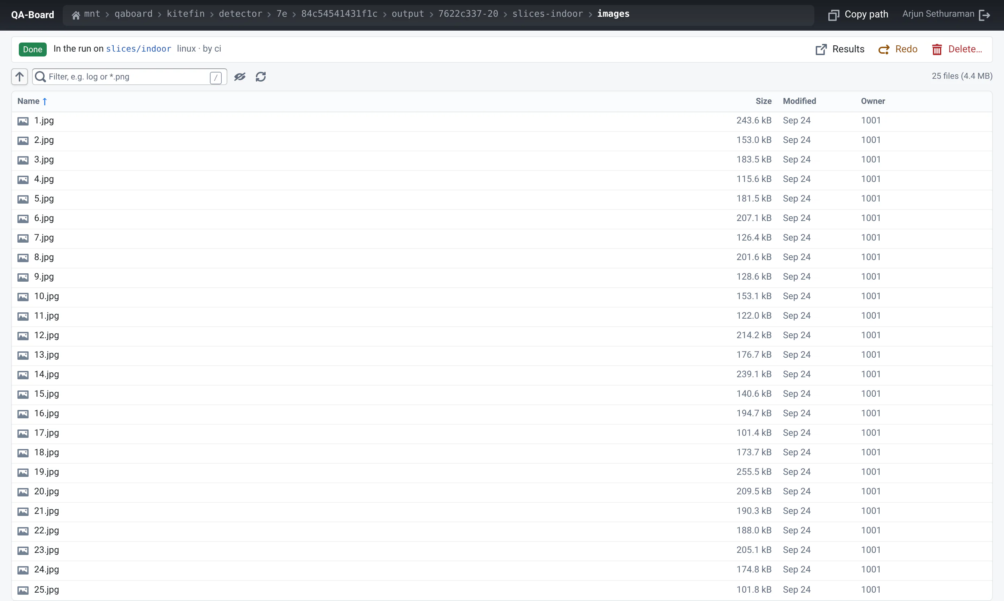Navigate to detector breadcrumb folder
This screenshot has height=601, width=1004.
click(241, 14)
